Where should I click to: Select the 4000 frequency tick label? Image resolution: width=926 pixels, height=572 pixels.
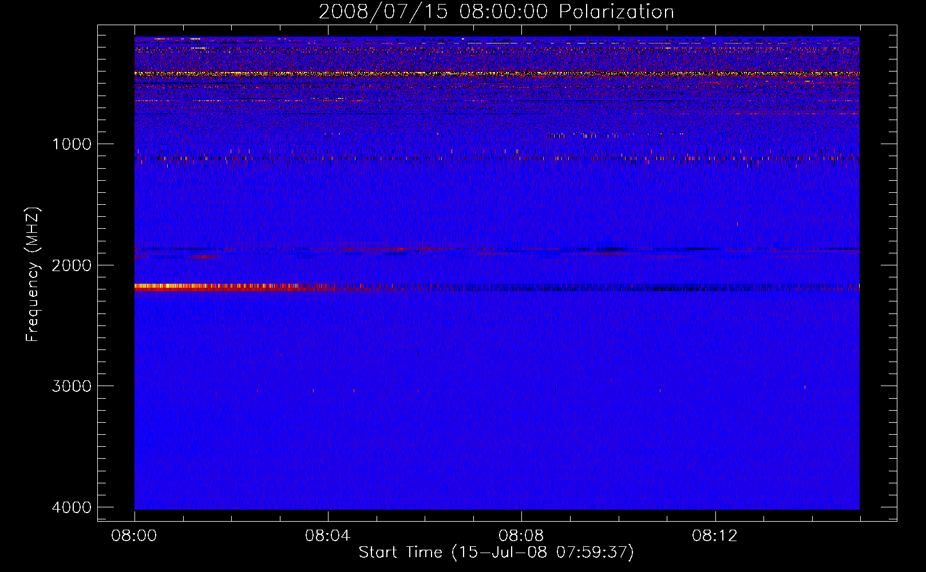(72, 507)
